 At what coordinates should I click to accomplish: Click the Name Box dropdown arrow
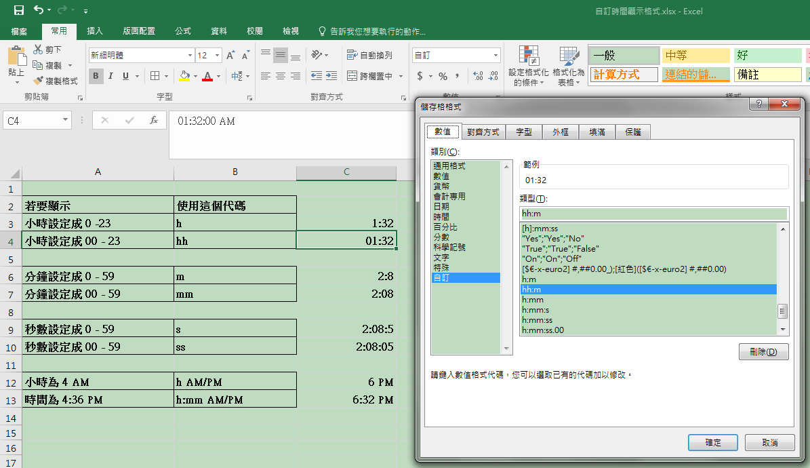coord(65,120)
